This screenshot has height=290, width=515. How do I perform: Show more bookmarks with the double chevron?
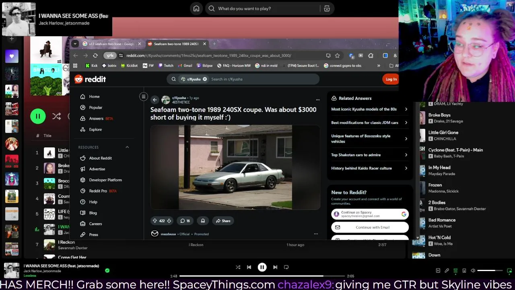pyautogui.click(x=379, y=66)
